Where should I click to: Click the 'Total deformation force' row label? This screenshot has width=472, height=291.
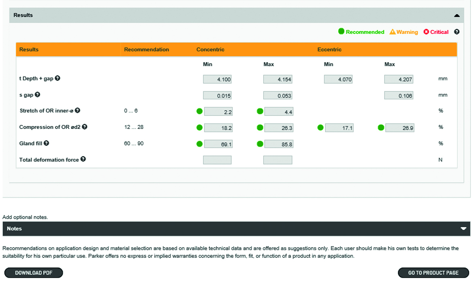tap(49, 160)
